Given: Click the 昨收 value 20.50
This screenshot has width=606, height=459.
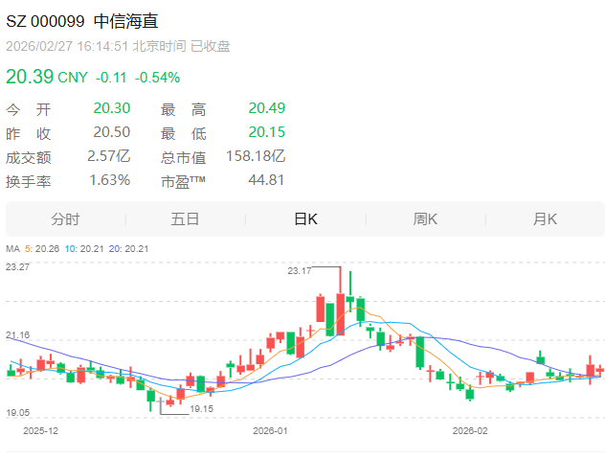Looking at the screenshot, I should pos(112,132).
